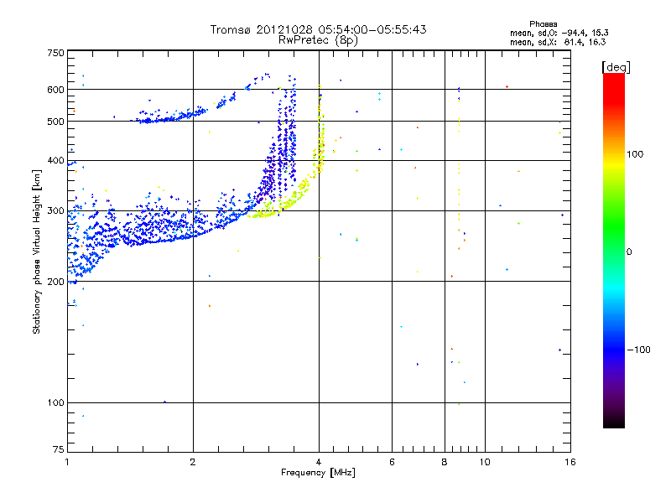Click the x-axis tick label '2'
Viewport: 671px width, 503px height.
(x=193, y=462)
